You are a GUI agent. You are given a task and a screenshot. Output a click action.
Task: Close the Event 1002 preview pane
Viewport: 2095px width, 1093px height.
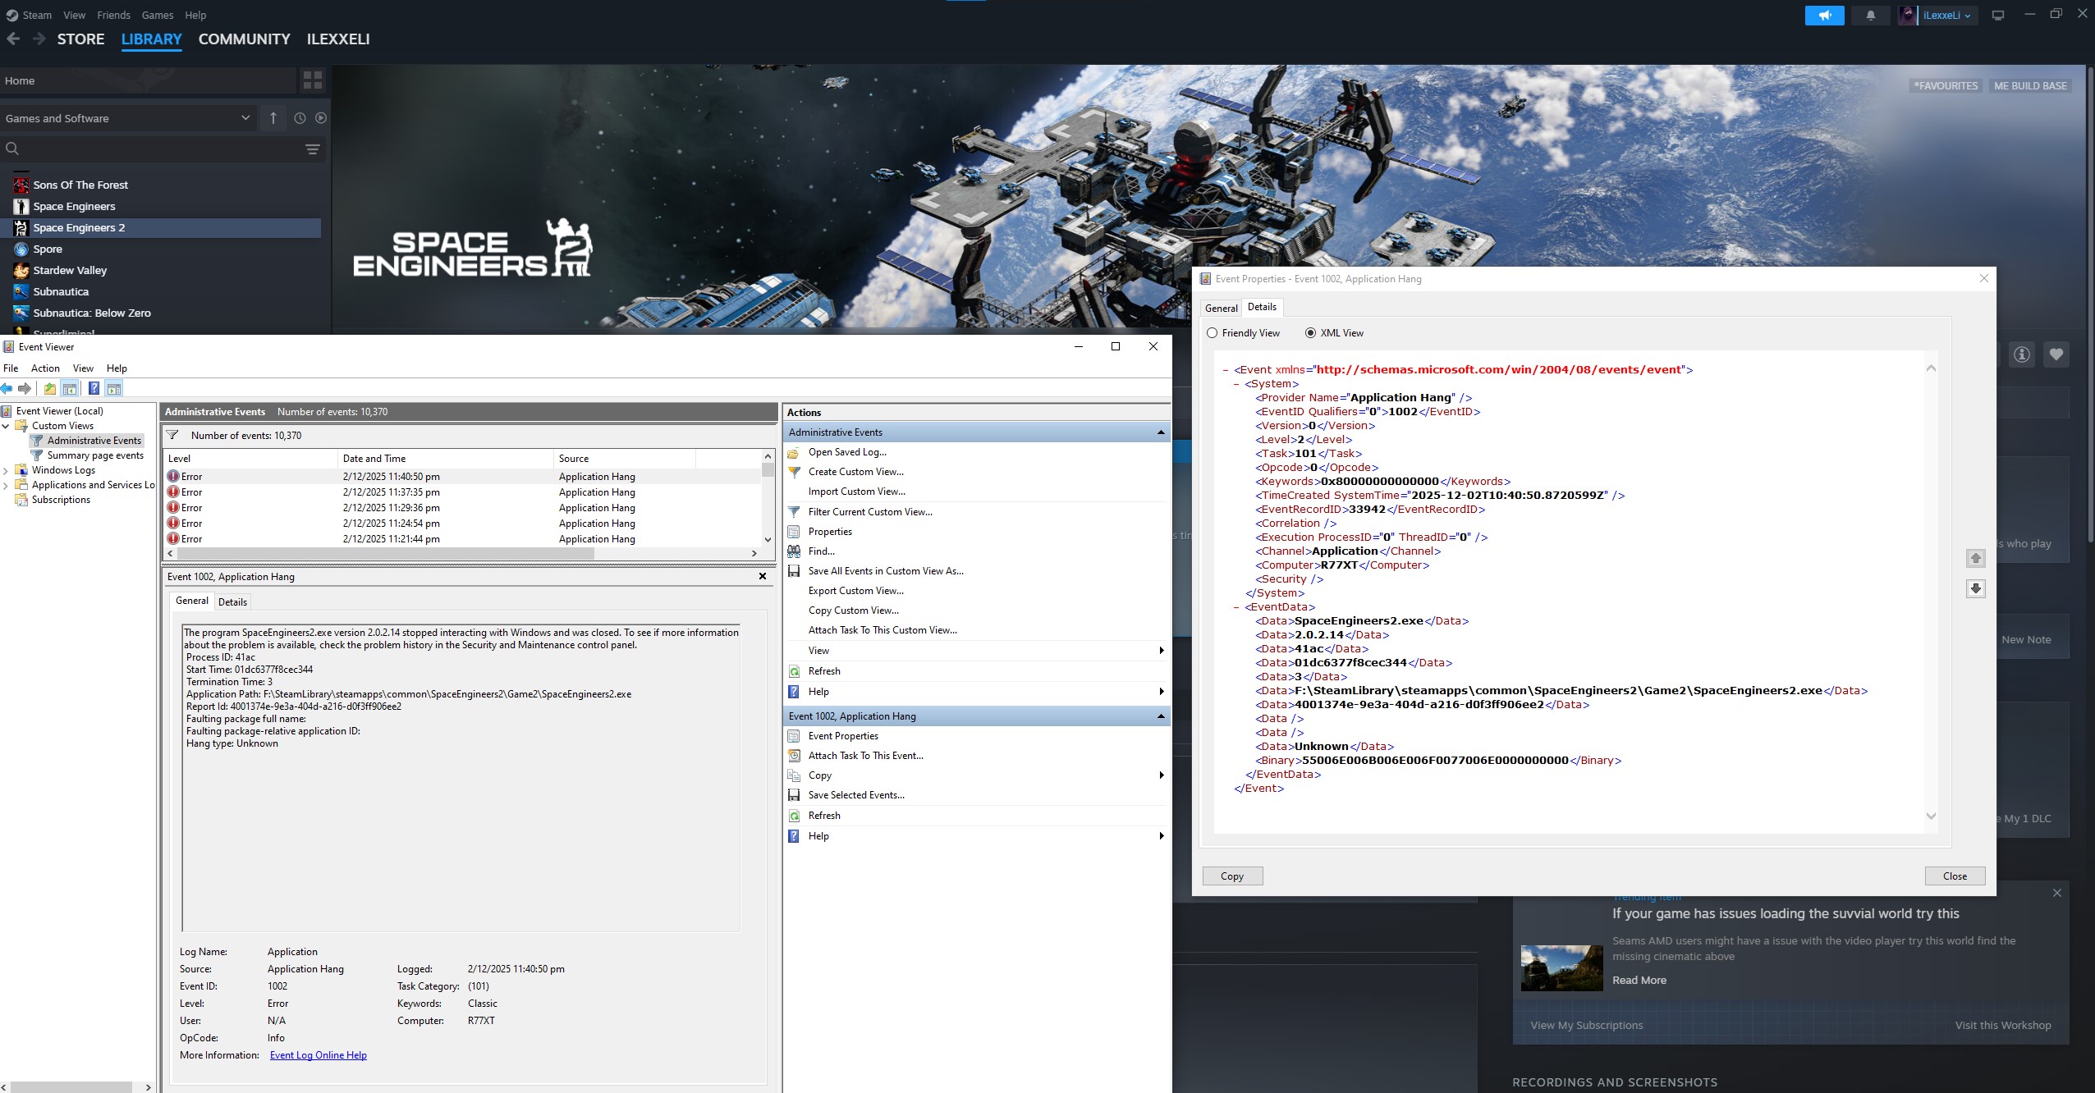[763, 576]
